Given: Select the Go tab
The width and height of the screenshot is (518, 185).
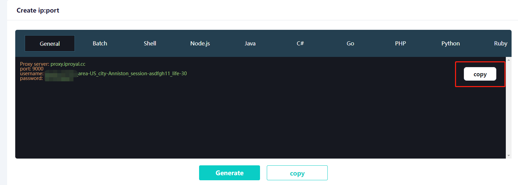Looking at the screenshot, I should click(350, 43).
